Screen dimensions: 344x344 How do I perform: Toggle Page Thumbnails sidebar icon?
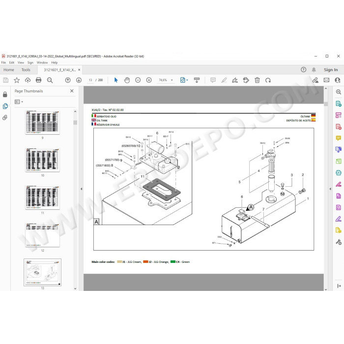(x=5, y=106)
